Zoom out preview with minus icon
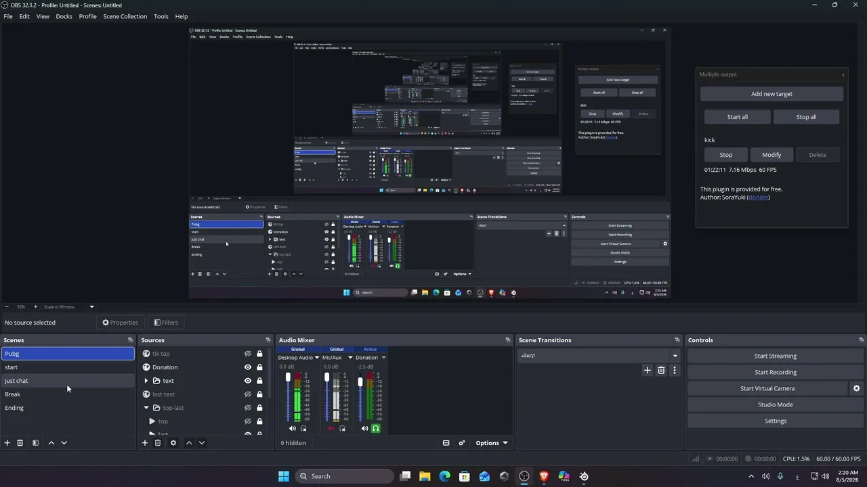This screenshot has height=487, width=867. coord(7,307)
